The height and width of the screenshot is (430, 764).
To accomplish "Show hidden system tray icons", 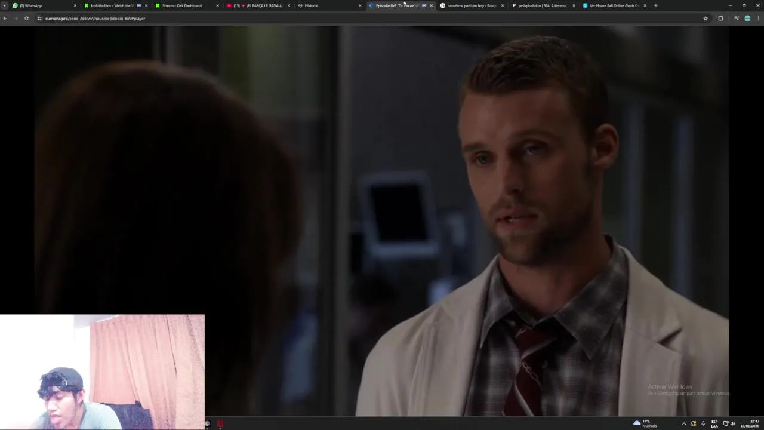I will (x=684, y=424).
